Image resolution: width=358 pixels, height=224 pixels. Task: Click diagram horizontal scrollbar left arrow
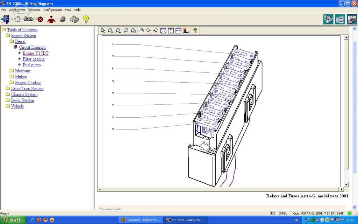pyautogui.click(x=100, y=189)
